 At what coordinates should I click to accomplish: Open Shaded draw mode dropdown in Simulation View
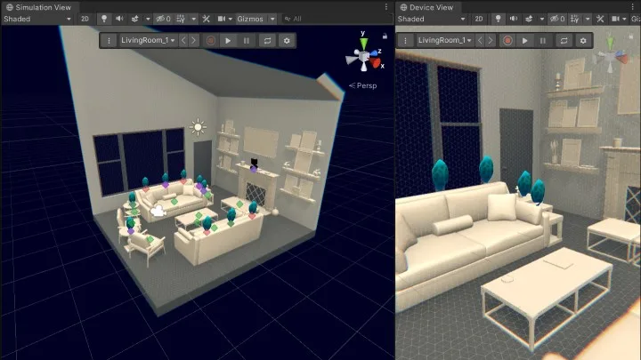(x=37, y=19)
